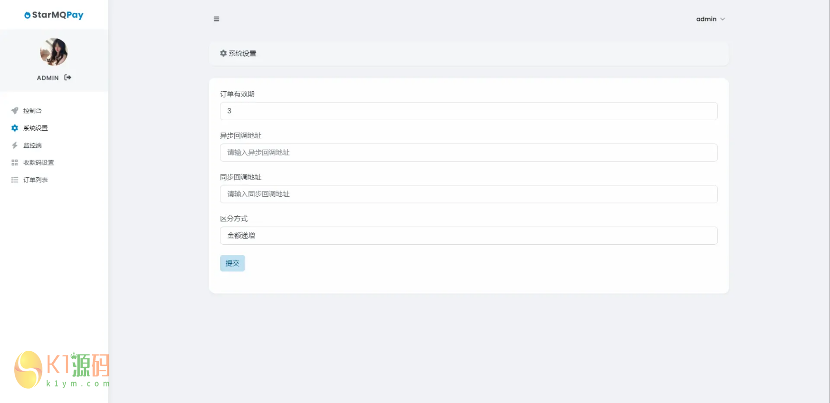Go to the 监控端 page
Image resolution: width=830 pixels, height=403 pixels.
pos(32,145)
